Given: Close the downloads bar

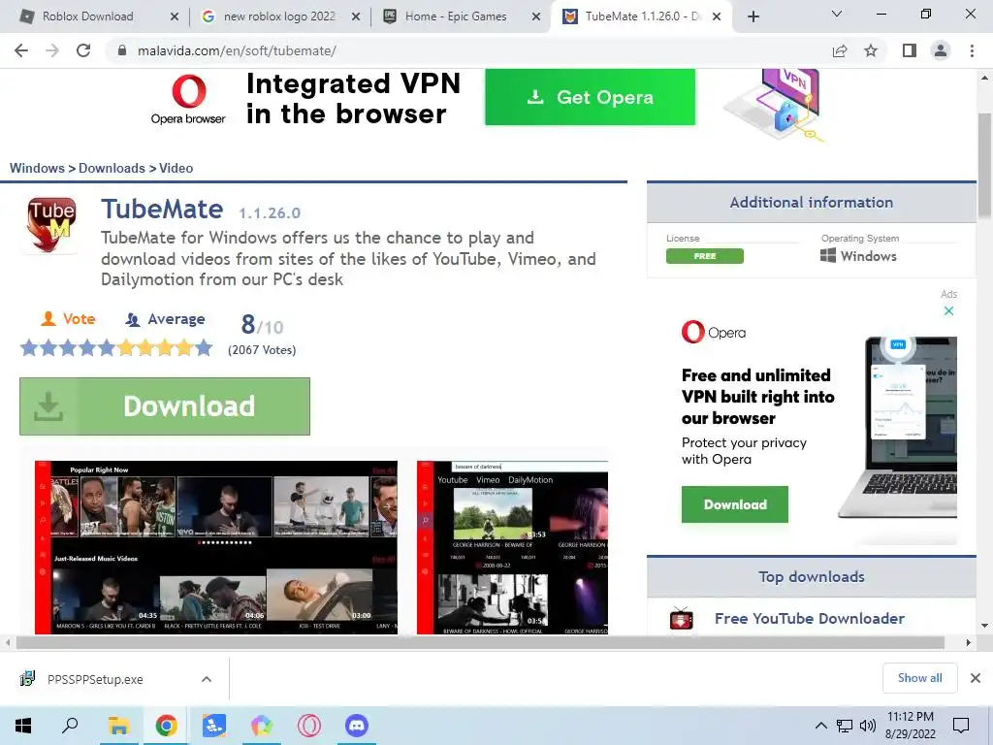Looking at the screenshot, I should click(976, 678).
